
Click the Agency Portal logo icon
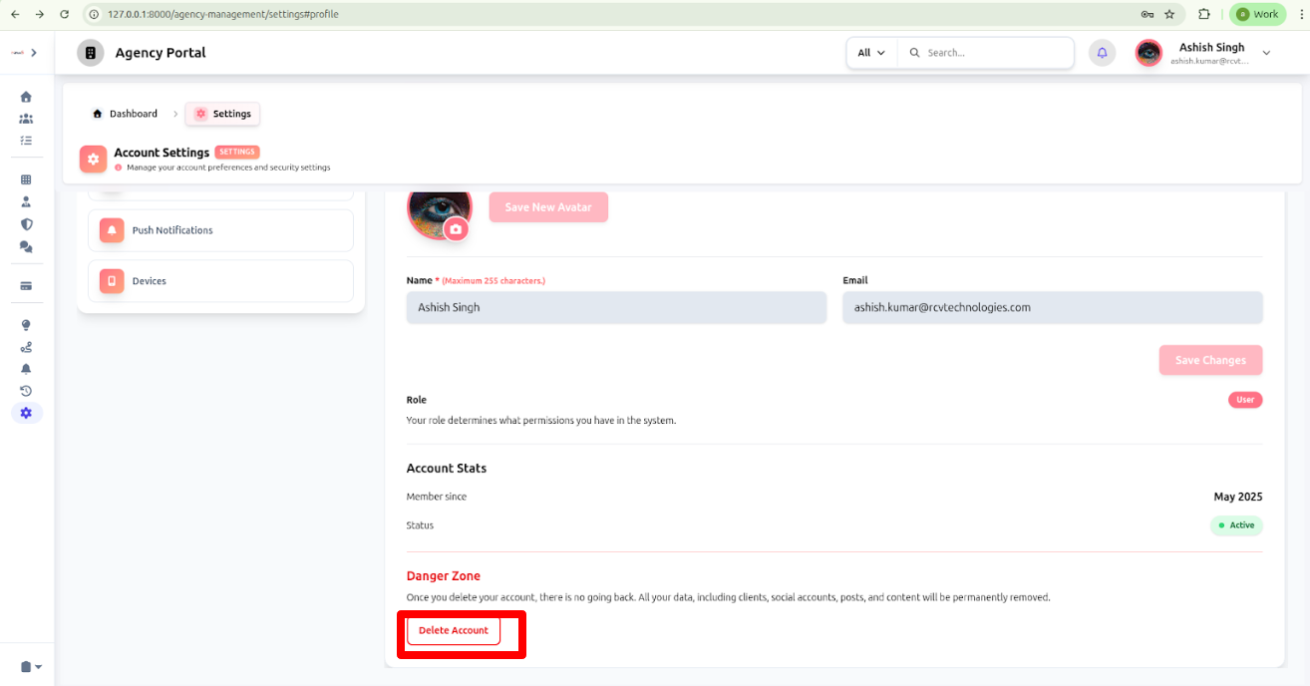pyautogui.click(x=91, y=53)
